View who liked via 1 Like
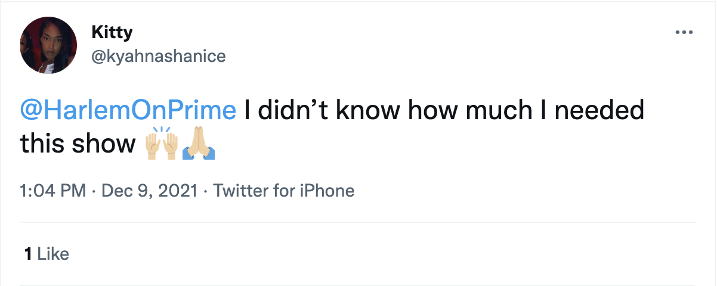Image resolution: width=717 pixels, height=286 pixels. 47,254
